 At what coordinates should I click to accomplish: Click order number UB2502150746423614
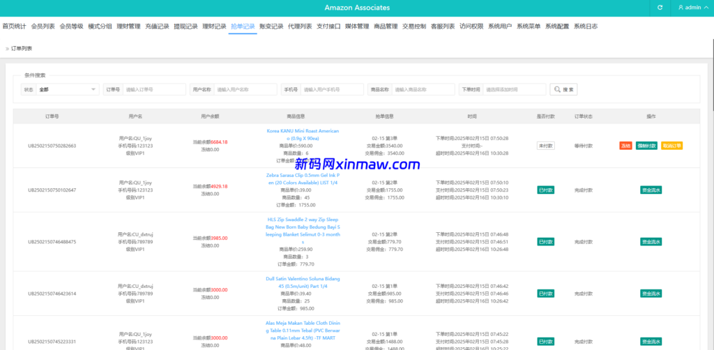(x=52, y=294)
